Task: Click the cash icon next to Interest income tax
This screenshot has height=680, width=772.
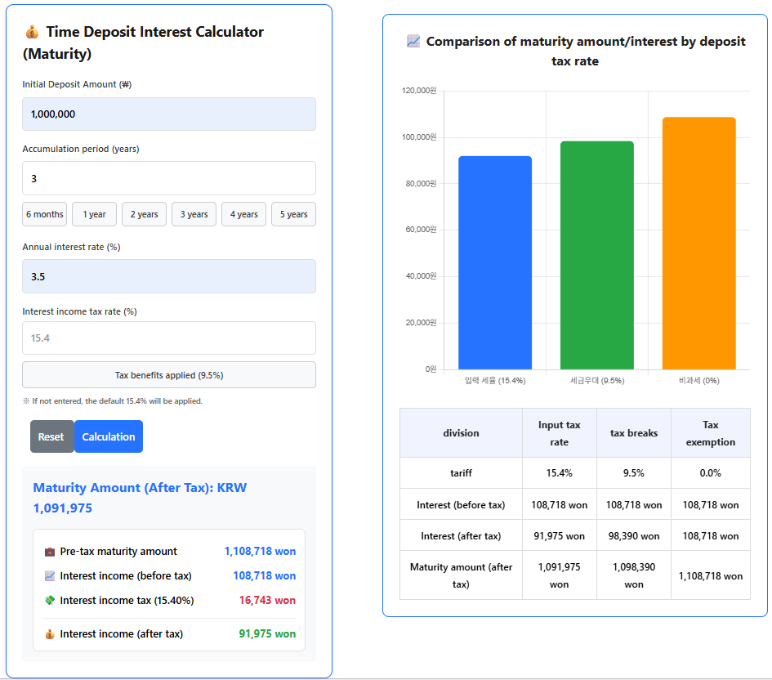Action: point(50,601)
